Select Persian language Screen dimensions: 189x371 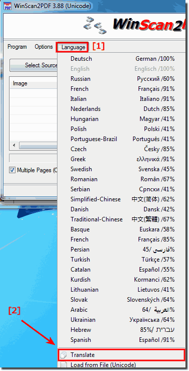(x=121, y=250)
